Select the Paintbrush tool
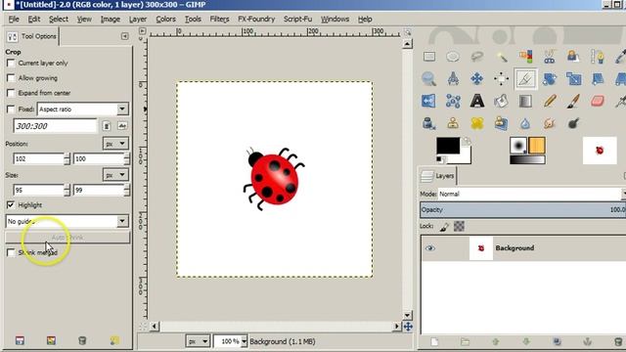Screen dimensions: 626x352 click(573, 101)
